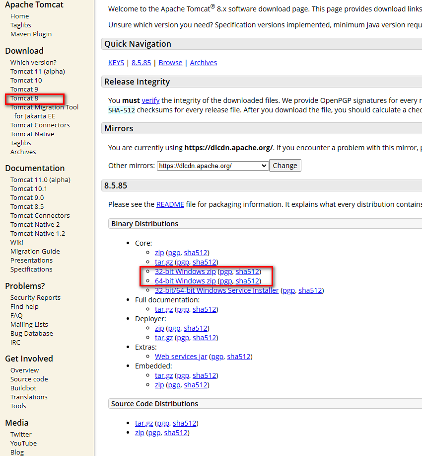Open the Tomcat 10 download page
The height and width of the screenshot is (456, 422).
(26, 80)
